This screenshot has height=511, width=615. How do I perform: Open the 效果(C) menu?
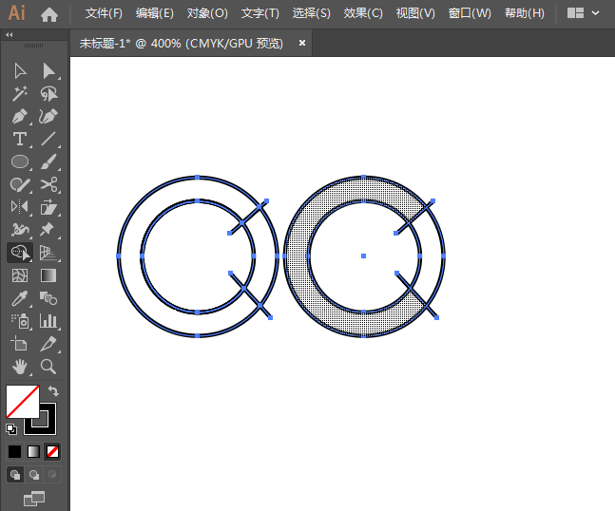363,13
